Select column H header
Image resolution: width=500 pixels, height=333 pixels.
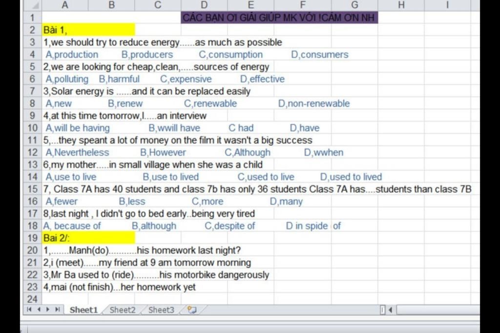[401, 5]
